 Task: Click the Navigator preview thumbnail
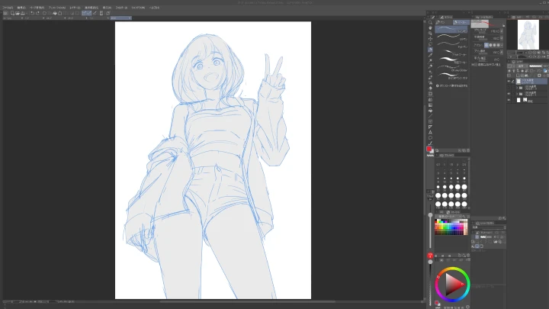click(x=528, y=34)
